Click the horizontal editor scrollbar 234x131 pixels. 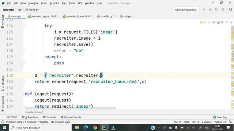tap(70, 108)
